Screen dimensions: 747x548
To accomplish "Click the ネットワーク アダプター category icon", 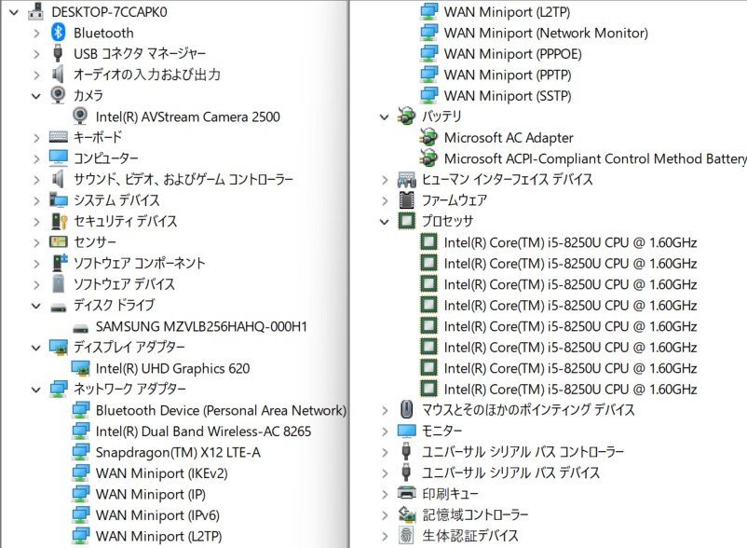I will click(x=59, y=389).
